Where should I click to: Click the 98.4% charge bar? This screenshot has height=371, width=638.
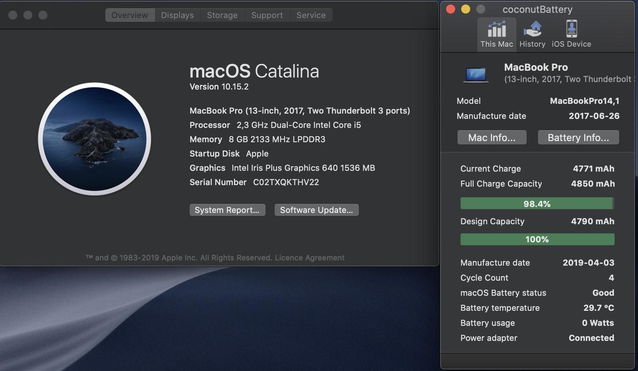click(537, 204)
